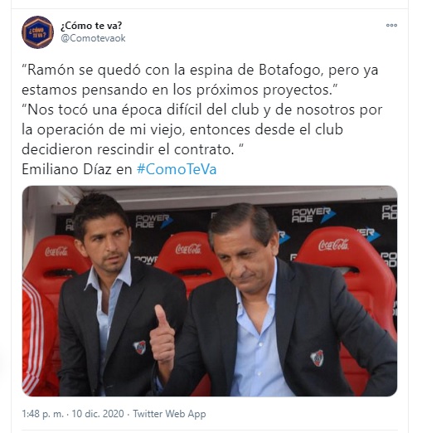Click the River Plate crest on the left jacket
The image size is (422, 433).
pyautogui.click(x=140, y=348)
